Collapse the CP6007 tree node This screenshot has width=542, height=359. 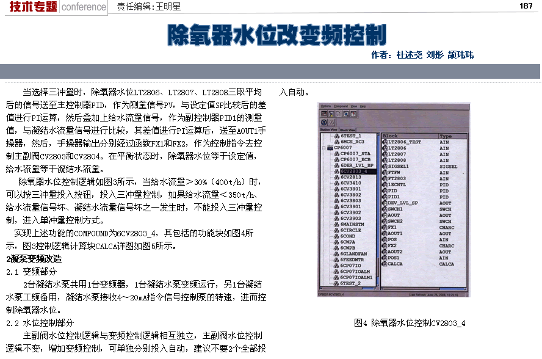coord(322,147)
